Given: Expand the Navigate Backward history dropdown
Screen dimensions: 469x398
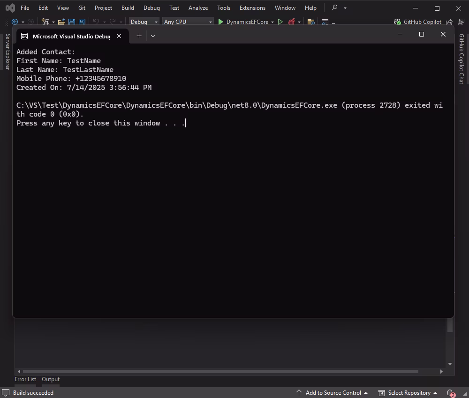Looking at the screenshot, I should click(x=23, y=22).
